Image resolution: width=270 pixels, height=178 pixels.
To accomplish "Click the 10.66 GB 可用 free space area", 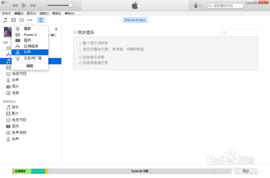I will (140, 171).
